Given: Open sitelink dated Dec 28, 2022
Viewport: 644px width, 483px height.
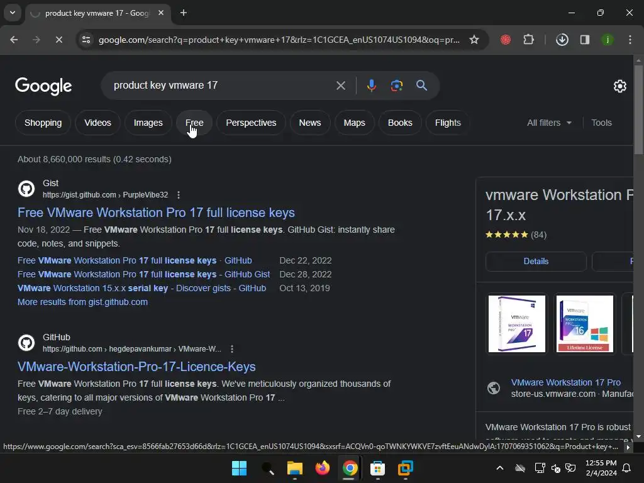Looking at the screenshot, I should click(x=144, y=274).
